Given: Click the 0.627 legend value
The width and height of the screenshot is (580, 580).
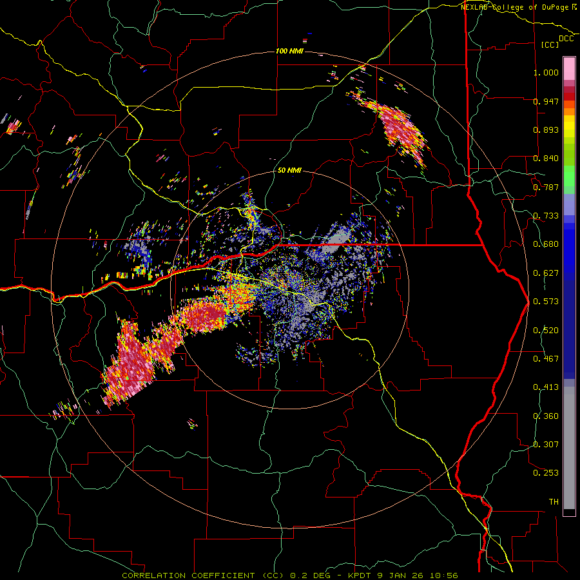Looking at the screenshot, I should pos(546,273).
